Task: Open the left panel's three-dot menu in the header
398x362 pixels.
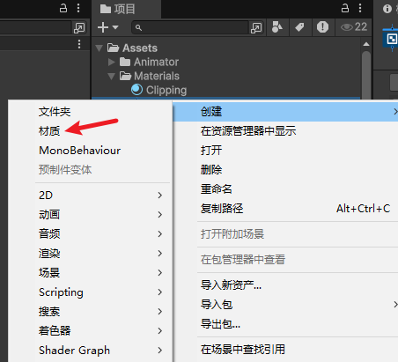Action: pyautogui.click(x=78, y=8)
